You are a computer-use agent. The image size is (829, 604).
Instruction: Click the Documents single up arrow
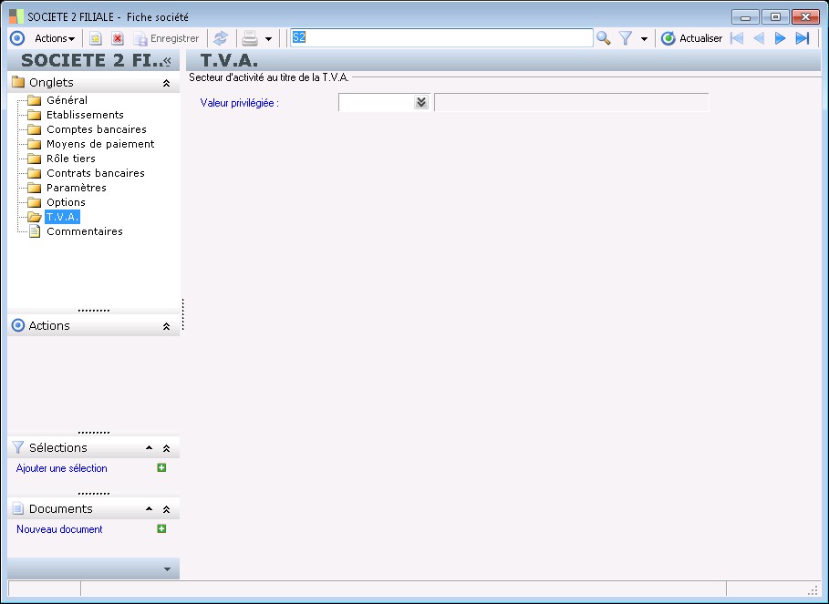(149, 509)
